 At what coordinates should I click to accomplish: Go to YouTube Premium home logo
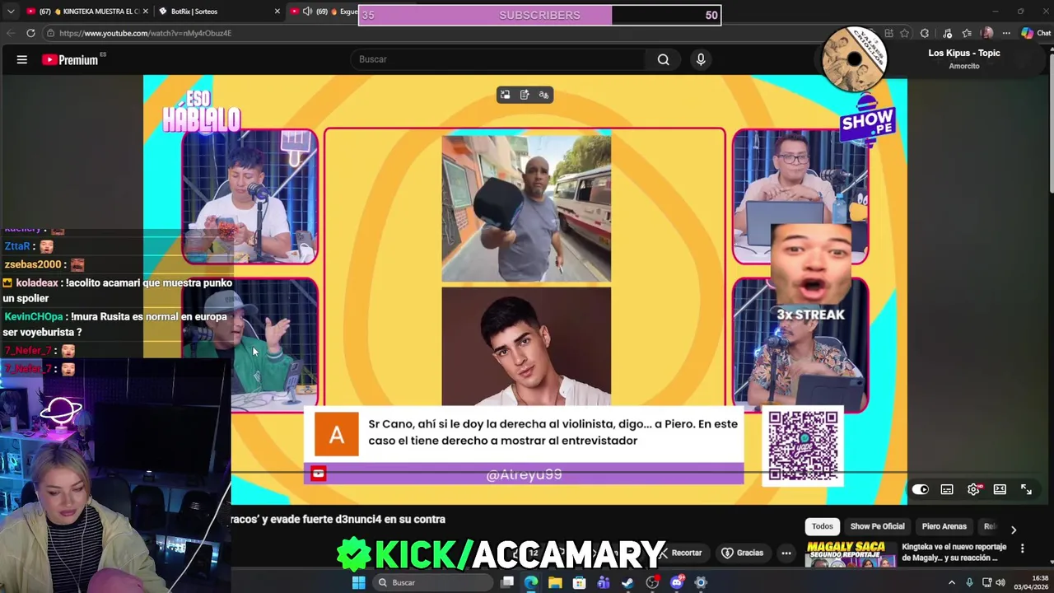[x=70, y=59]
